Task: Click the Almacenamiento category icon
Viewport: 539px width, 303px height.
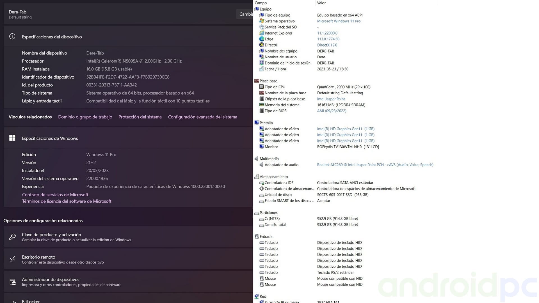Action: coord(257,177)
